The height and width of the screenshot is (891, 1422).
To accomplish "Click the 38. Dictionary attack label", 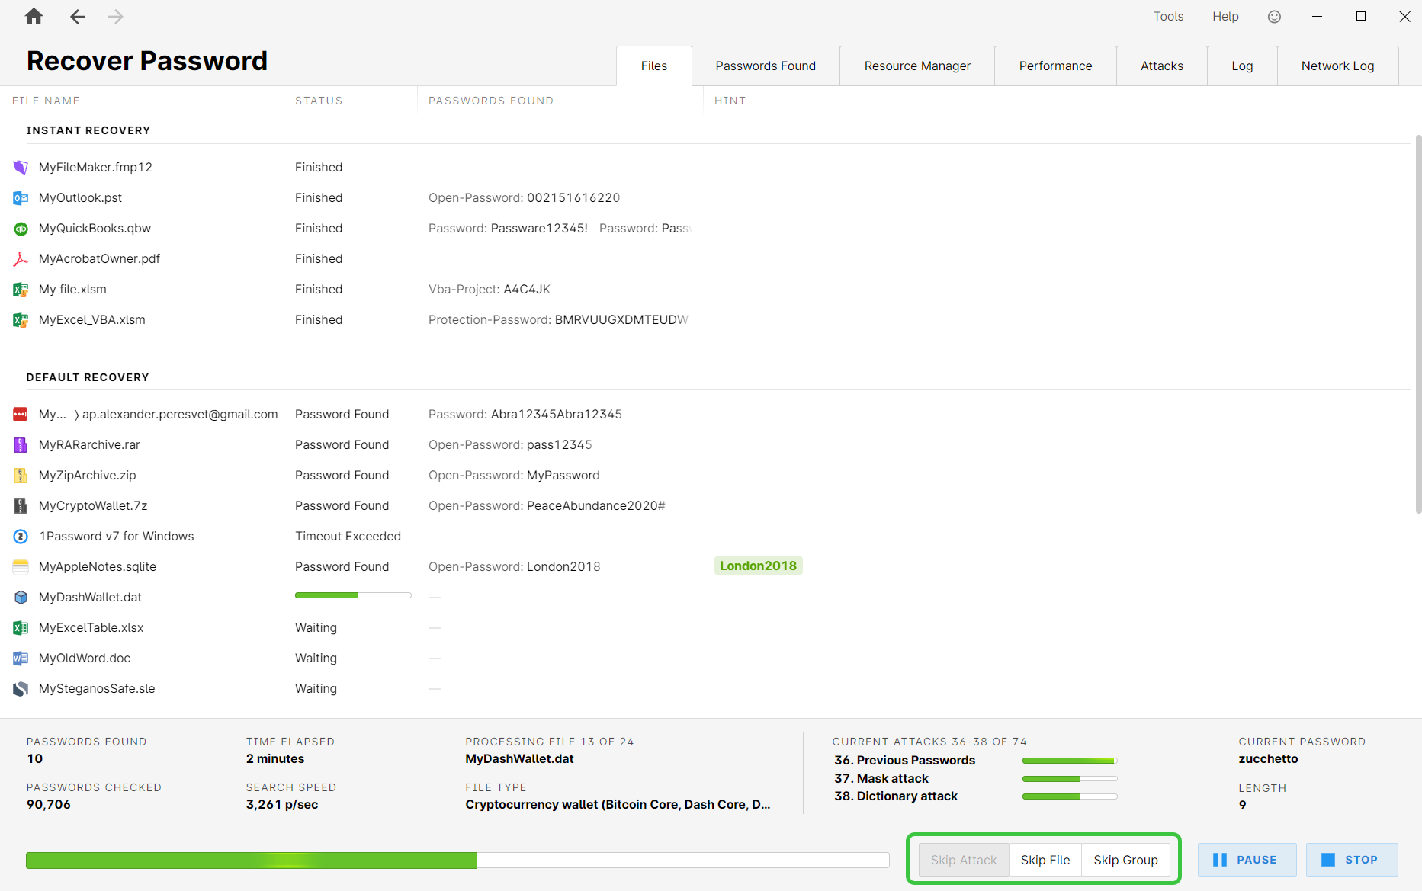I will (896, 796).
